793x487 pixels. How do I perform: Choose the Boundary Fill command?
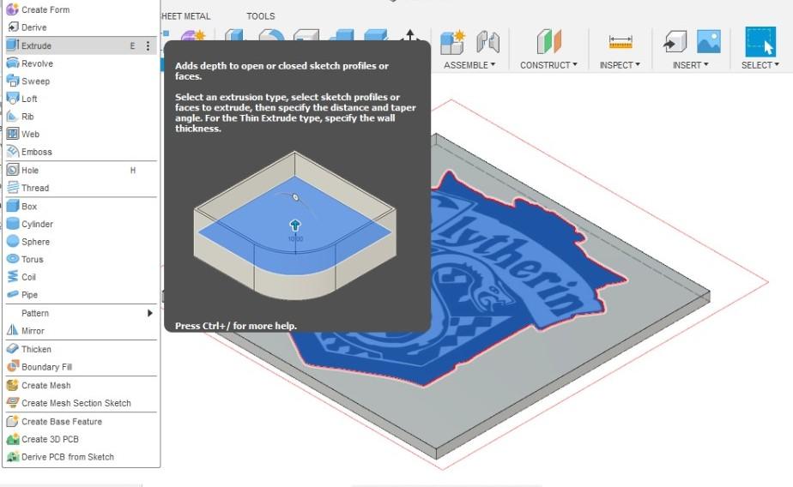(81, 367)
